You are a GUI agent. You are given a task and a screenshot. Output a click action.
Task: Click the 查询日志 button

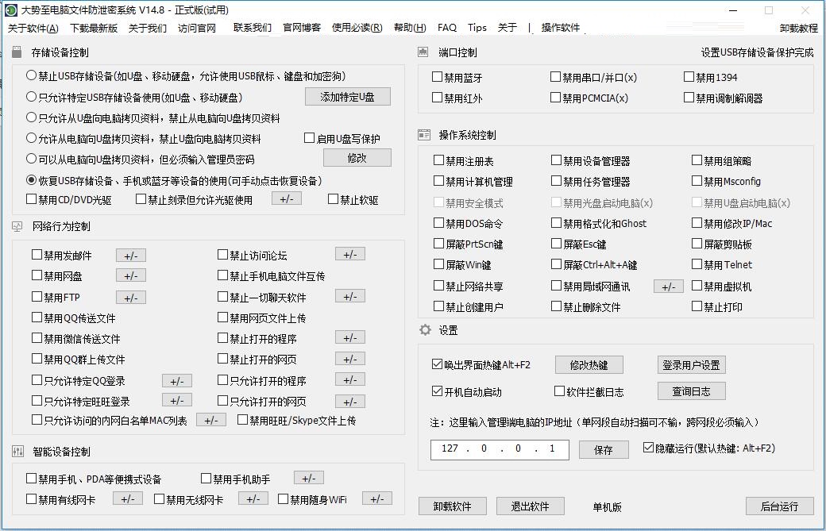[691, 391]
